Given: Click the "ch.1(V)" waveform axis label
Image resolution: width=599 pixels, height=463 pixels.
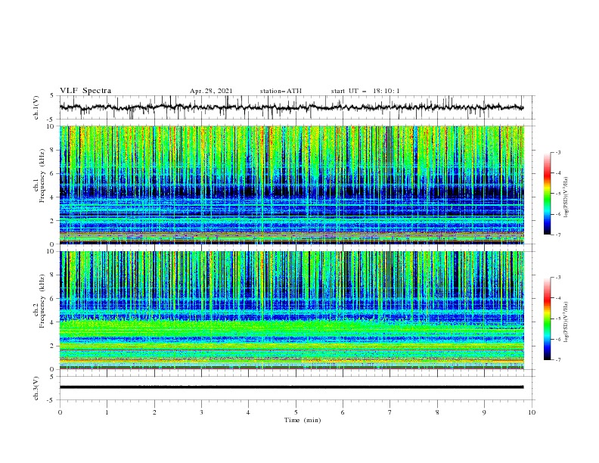Looking at the screenshot, I should (36, 107).
